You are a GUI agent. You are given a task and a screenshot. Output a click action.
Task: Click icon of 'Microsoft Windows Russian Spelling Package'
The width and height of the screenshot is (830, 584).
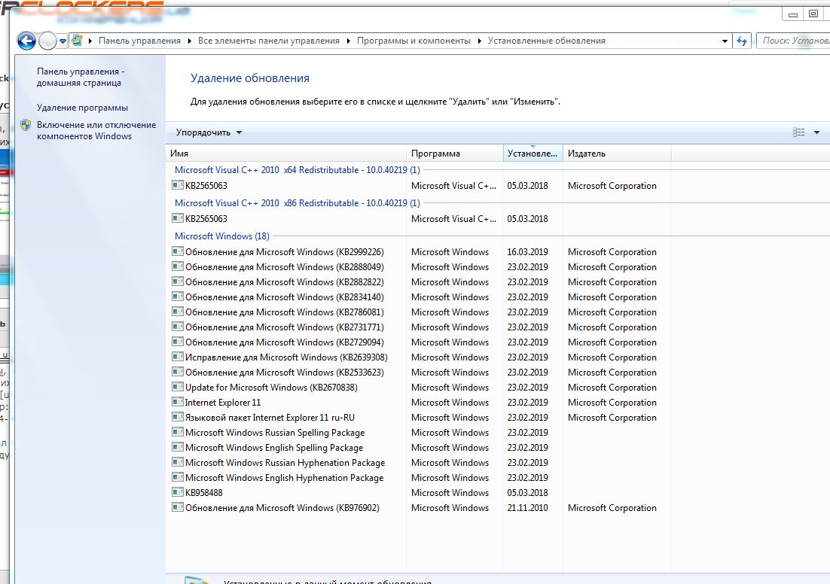(x=177, y=432)
